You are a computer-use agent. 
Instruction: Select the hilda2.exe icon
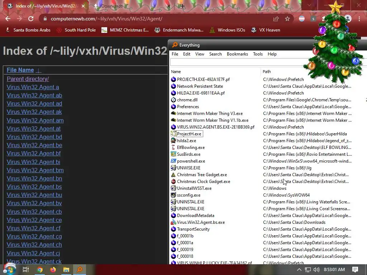(173, 140)
